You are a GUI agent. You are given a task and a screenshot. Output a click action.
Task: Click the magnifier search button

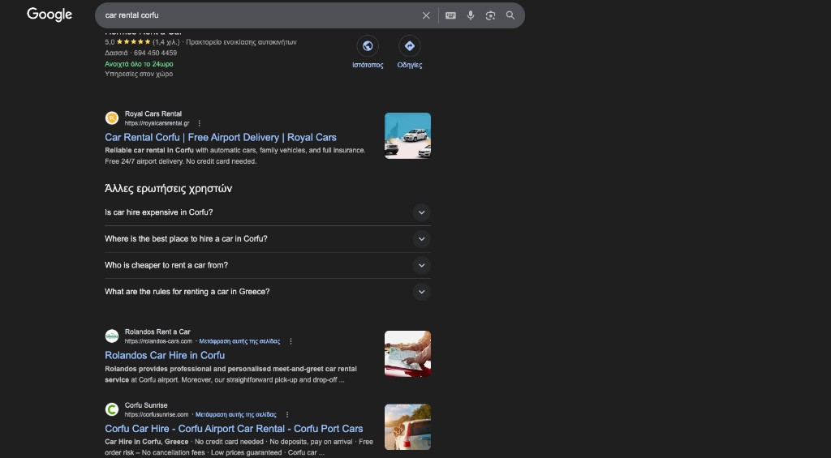coord(510,15)
